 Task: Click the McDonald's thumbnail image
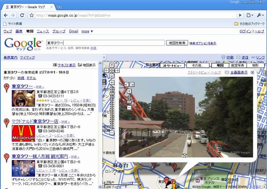(23, 134)
